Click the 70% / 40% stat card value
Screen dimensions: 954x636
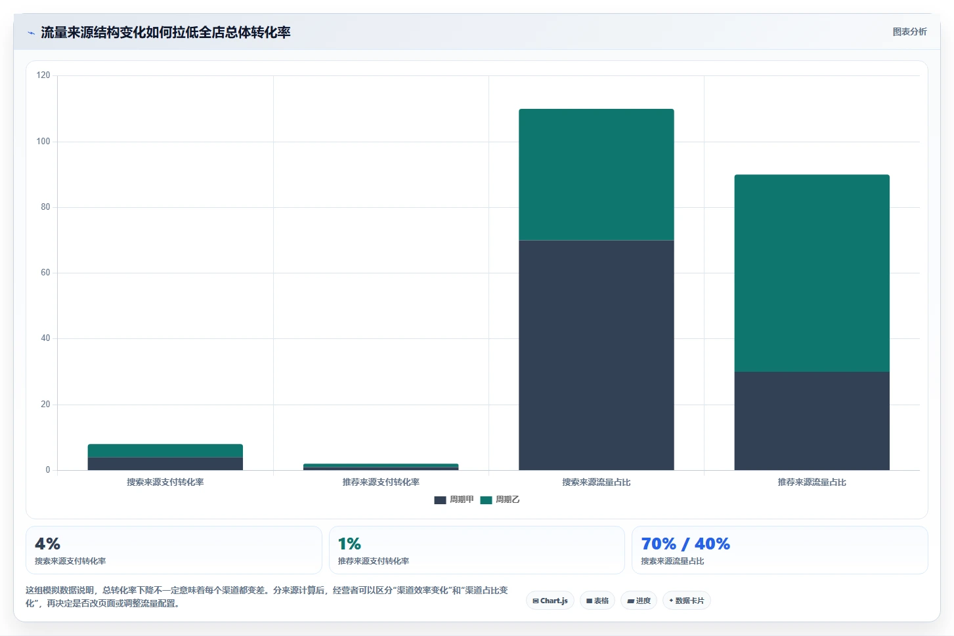click(685, 544)
